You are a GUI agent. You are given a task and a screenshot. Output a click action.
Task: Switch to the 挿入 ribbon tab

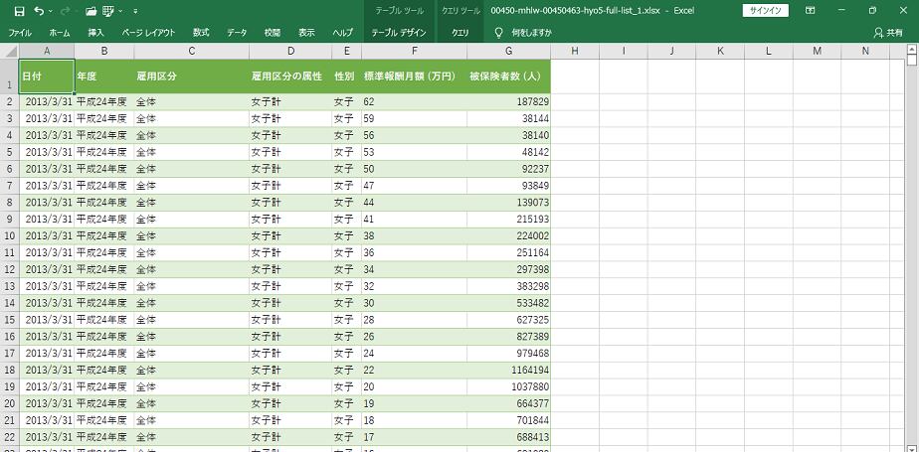pos(95,33)
